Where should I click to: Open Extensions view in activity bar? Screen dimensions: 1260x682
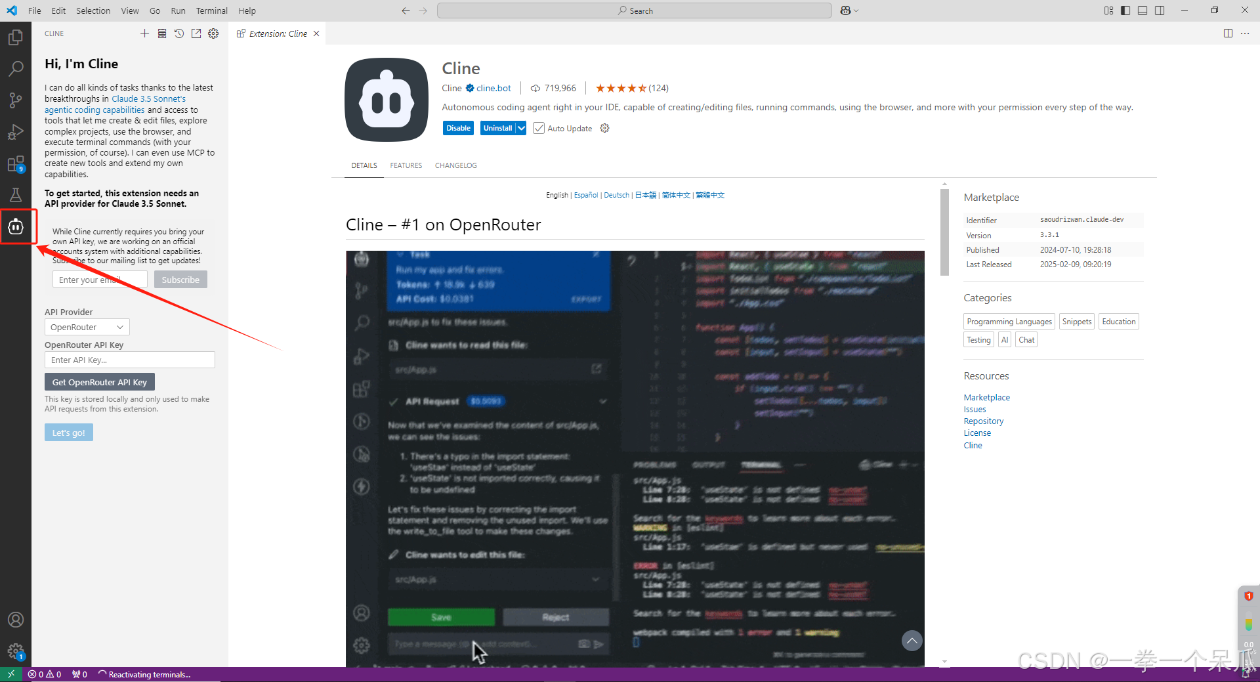point(16,163)
